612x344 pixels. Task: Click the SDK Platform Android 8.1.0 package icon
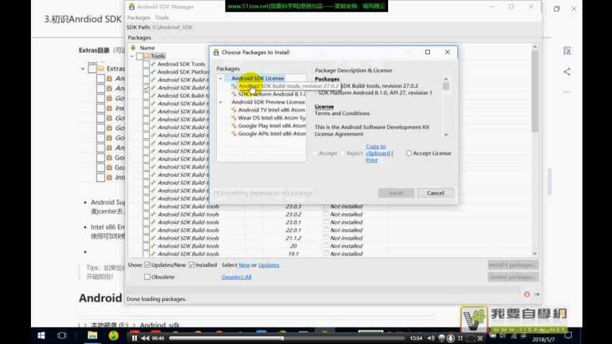pyautogui.click(x=233, y=94)
